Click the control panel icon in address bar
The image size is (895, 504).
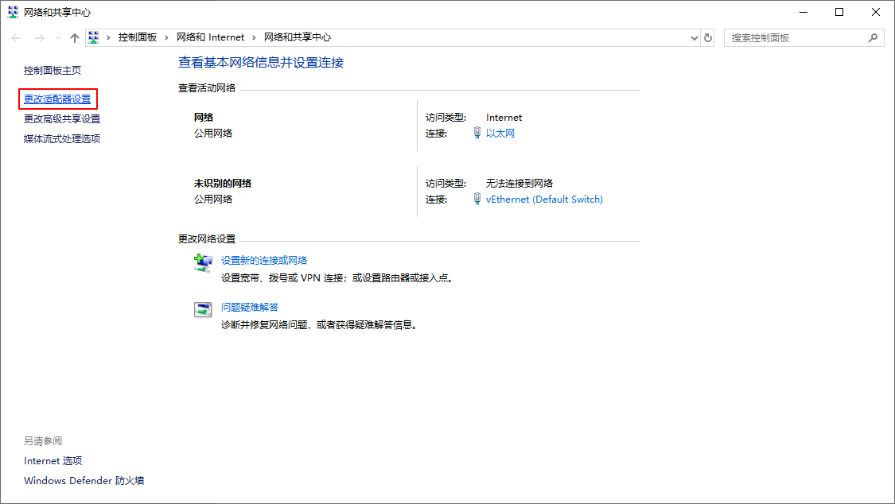(x=94, y=37)
